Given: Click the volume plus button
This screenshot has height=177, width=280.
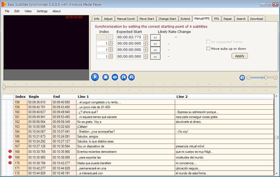Looking at the screenshot, I should 276,78.
